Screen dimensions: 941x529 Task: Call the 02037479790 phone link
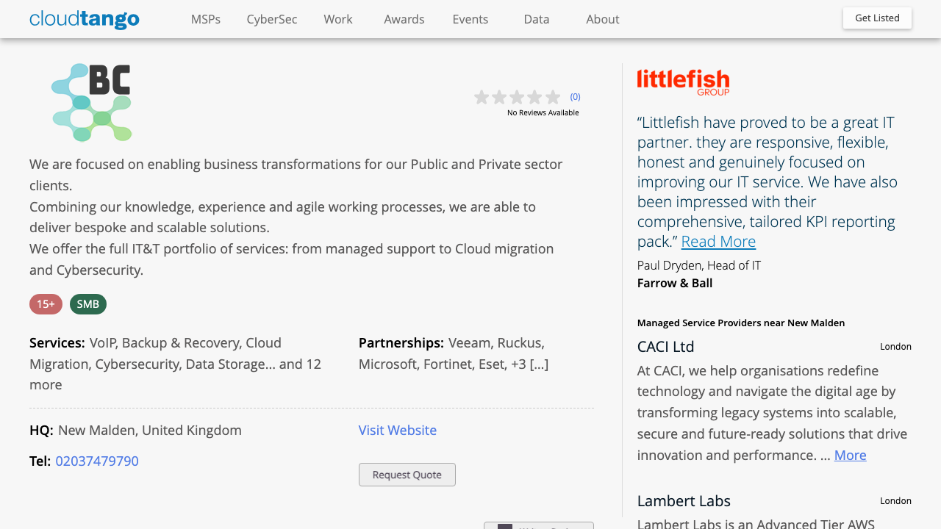click(97, 461)
